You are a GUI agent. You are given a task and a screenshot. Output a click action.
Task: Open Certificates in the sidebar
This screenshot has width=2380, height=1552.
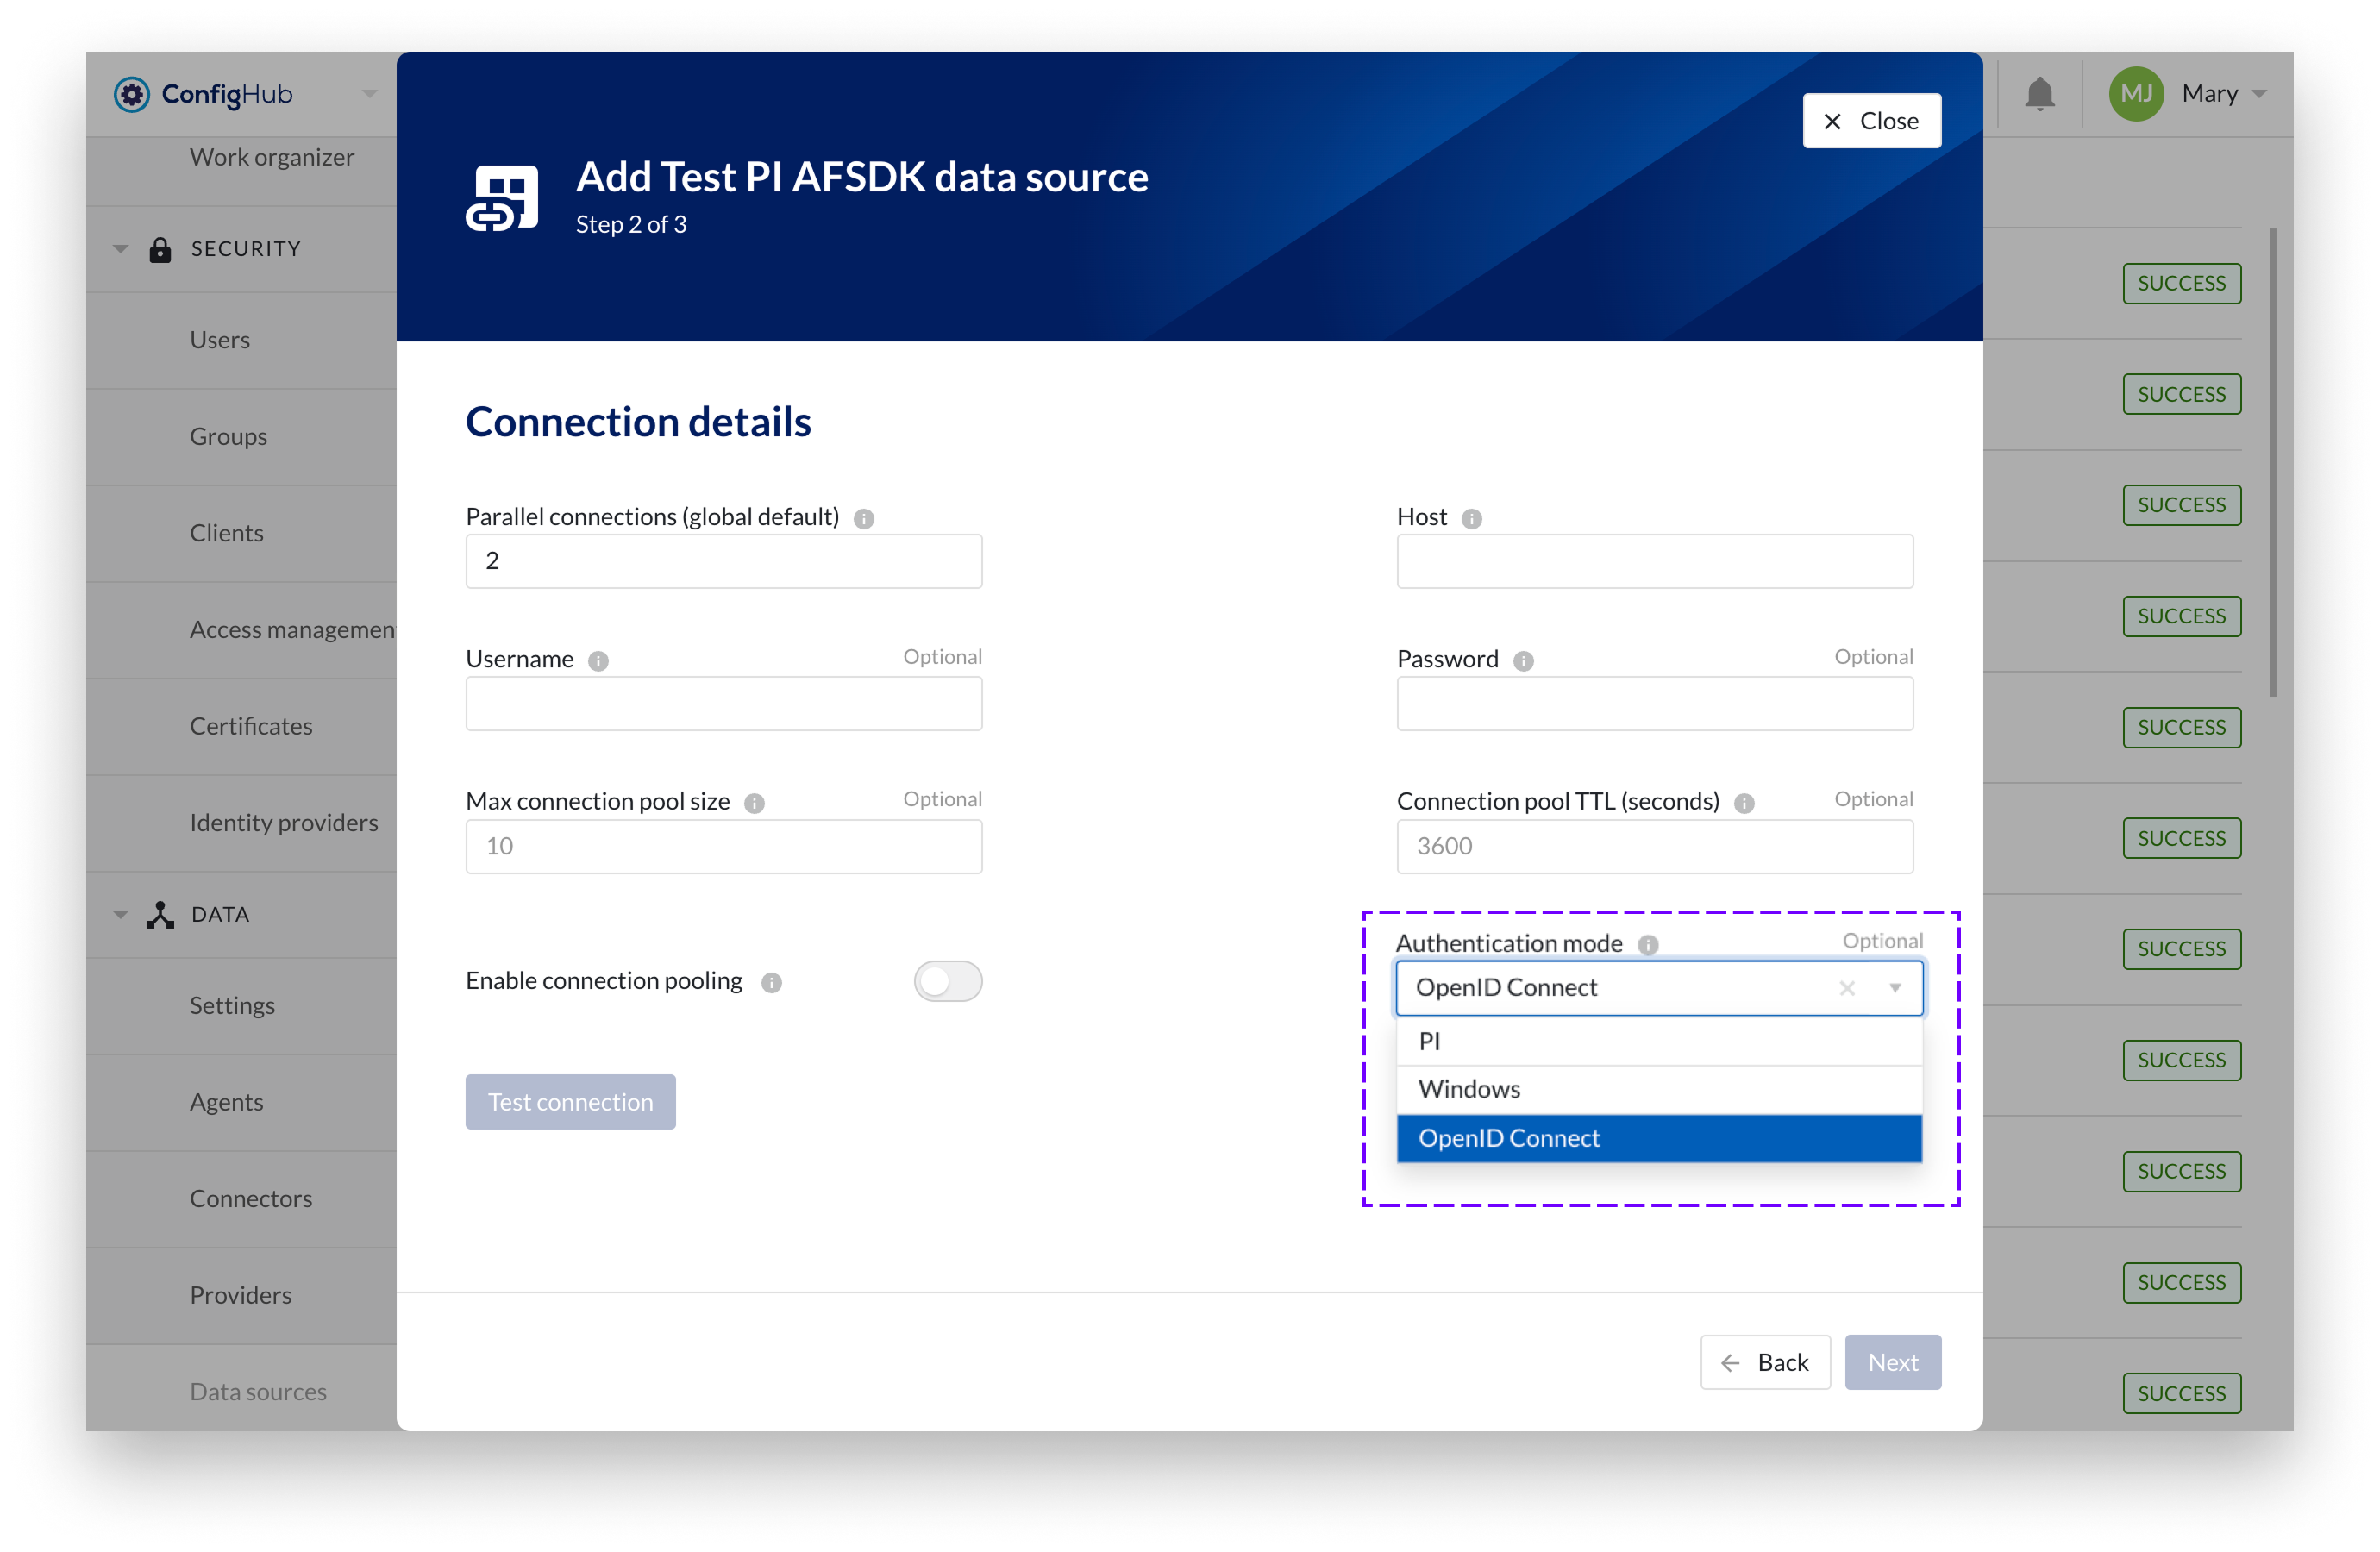[251, 726]
